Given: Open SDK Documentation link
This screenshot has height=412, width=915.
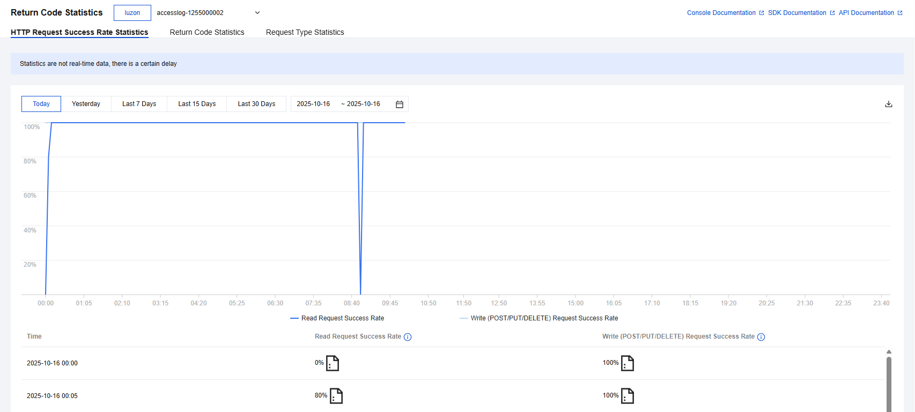Looking at the screenshot, I should pos(797,13).
